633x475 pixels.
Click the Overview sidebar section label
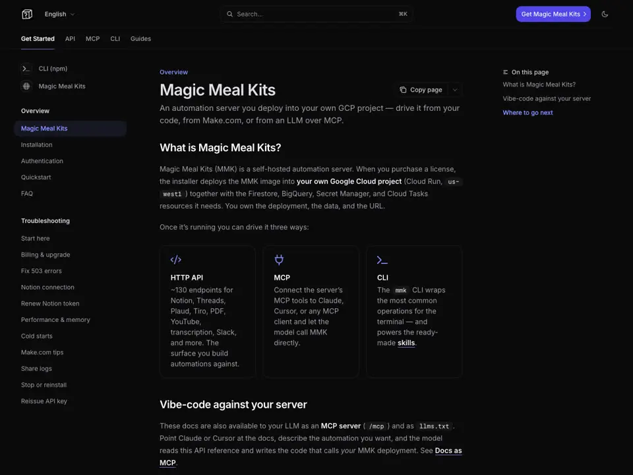(x=35, y=111)
